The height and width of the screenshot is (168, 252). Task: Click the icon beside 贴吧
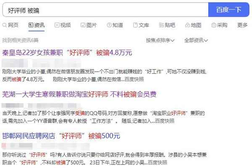161,25
